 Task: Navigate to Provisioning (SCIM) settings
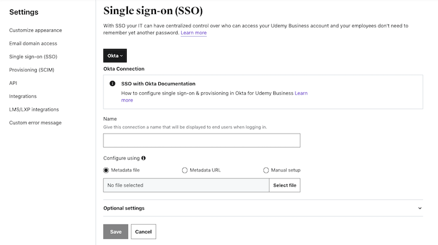click(32, 70)
